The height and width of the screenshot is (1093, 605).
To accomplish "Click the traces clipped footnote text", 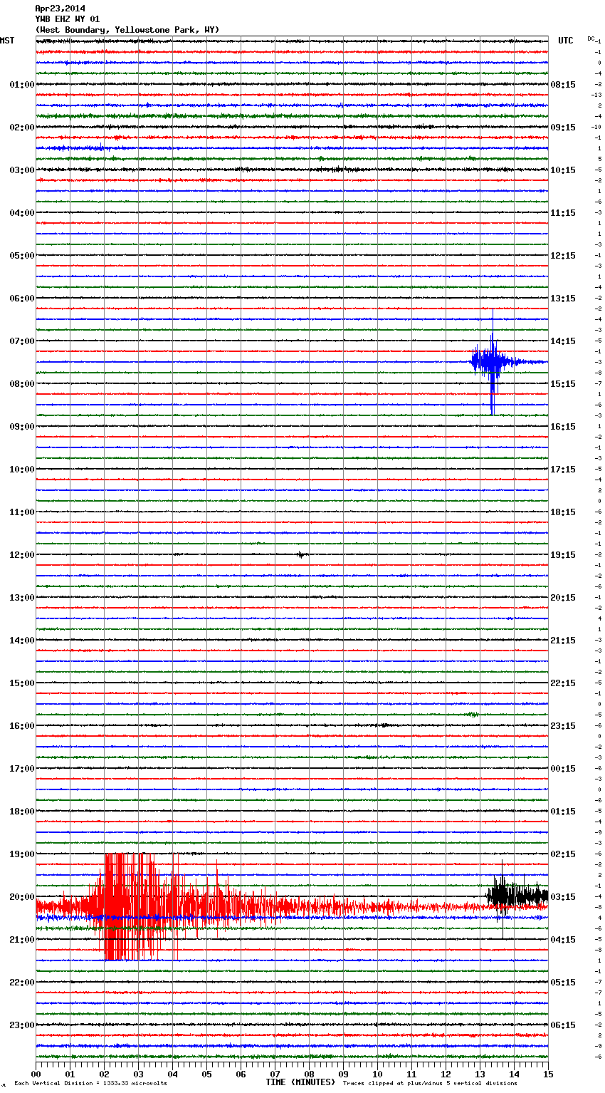I will (x=430, y=1084).
